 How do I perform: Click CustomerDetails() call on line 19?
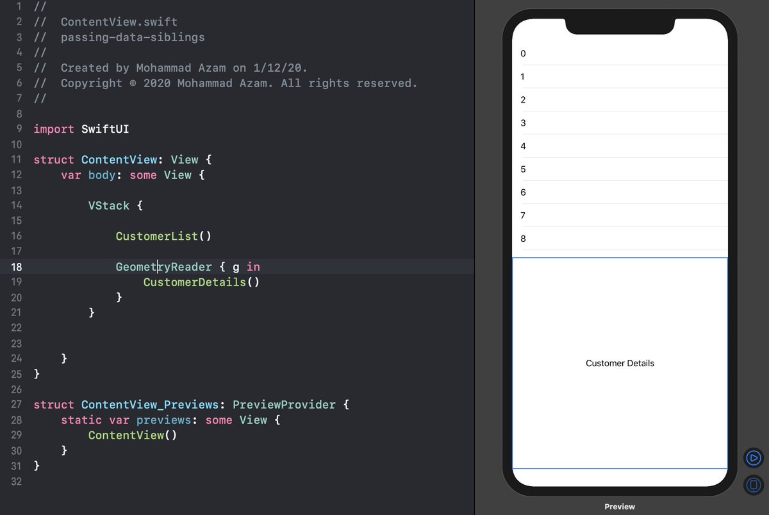[x=201, y=282]
